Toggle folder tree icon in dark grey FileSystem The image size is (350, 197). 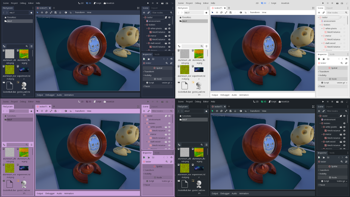[x=179, y=145]
